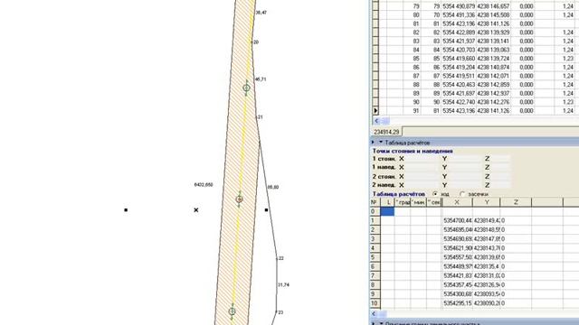579x325 pixels.
Task: Click the distance label '46,71' on the map
Action: click(261, 79)
